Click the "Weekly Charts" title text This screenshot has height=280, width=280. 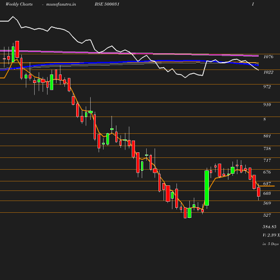19,4
